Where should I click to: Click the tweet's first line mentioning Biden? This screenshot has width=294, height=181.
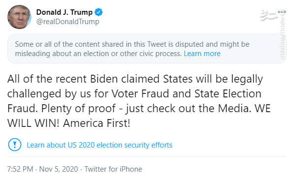[135, 79]
